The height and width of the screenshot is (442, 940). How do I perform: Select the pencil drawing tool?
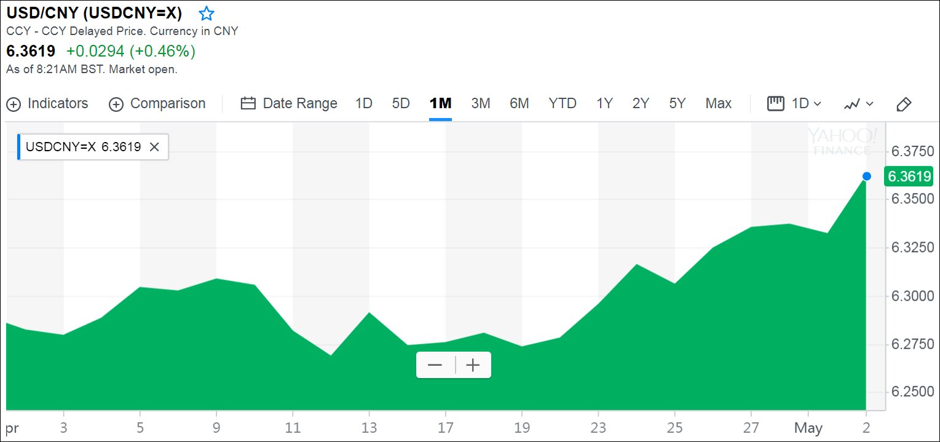[903, 104]
